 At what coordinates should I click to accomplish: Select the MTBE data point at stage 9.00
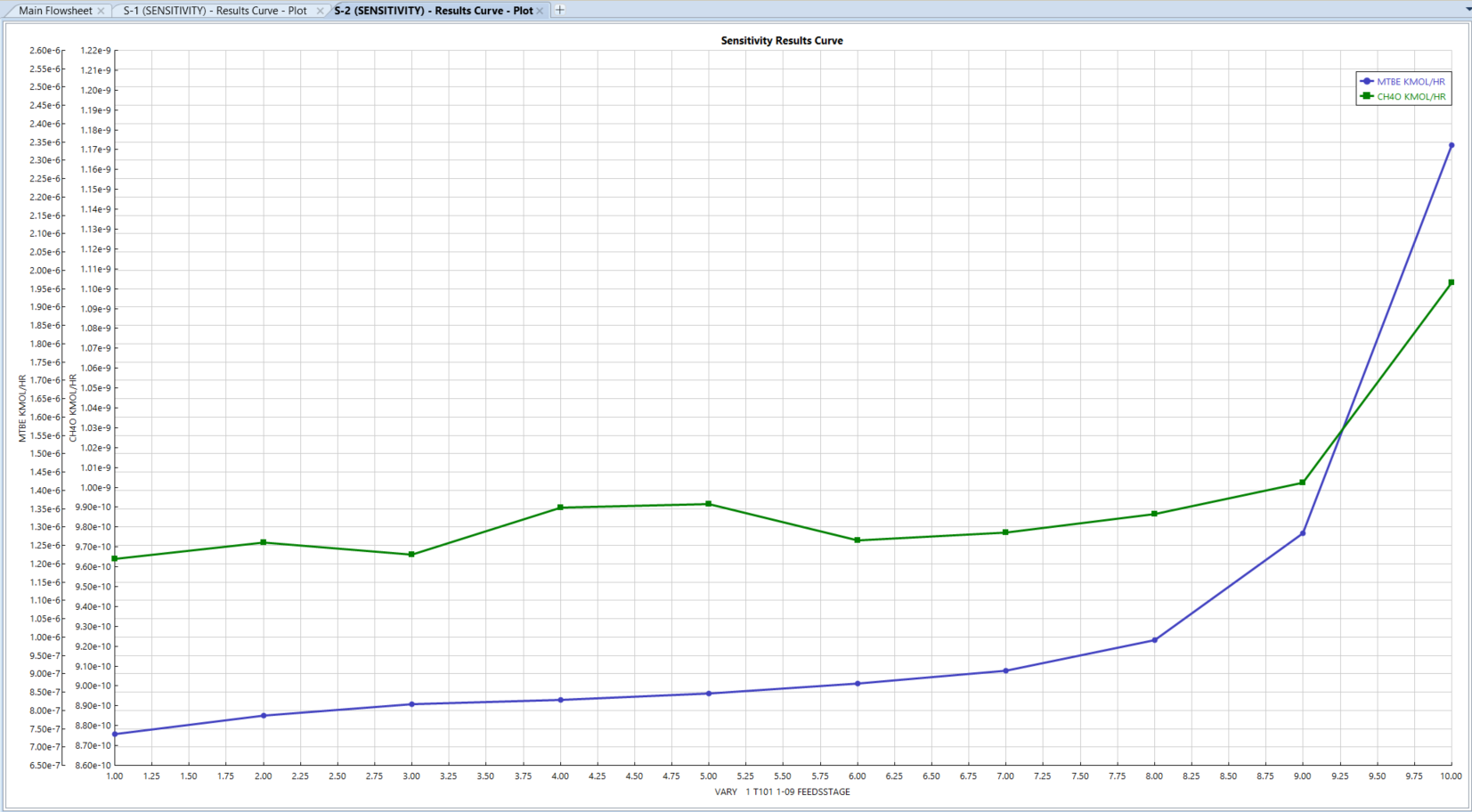tap(1303, 533)
